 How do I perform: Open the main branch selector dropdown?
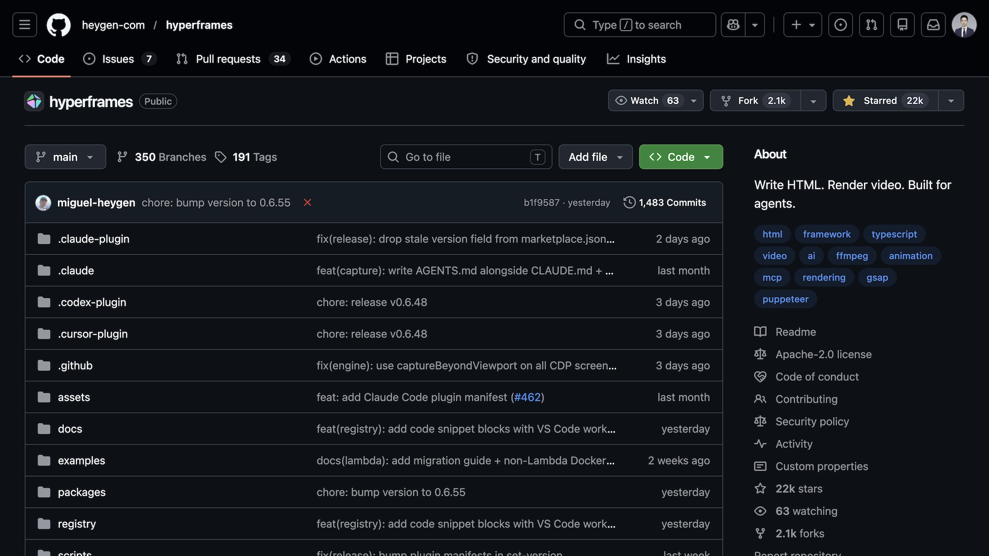click(65, 157)
